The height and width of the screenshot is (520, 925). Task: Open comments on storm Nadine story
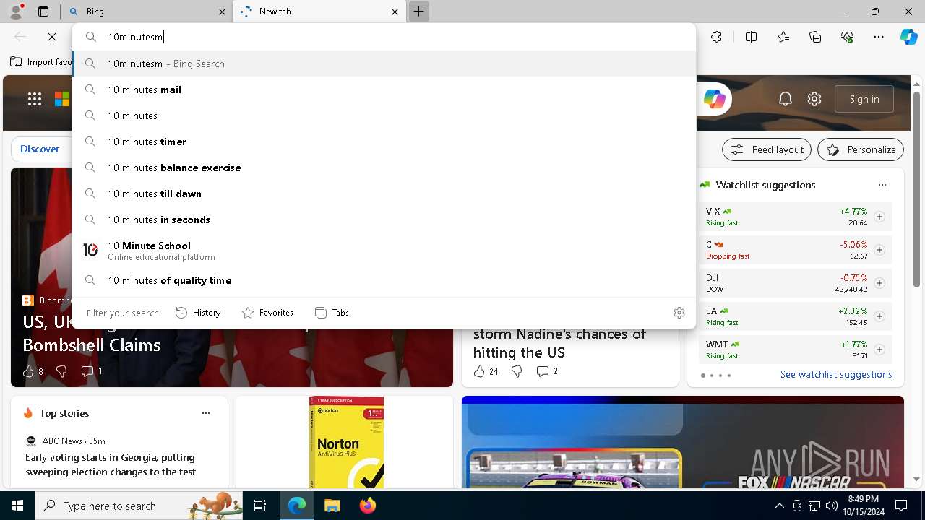pos(547,371)
